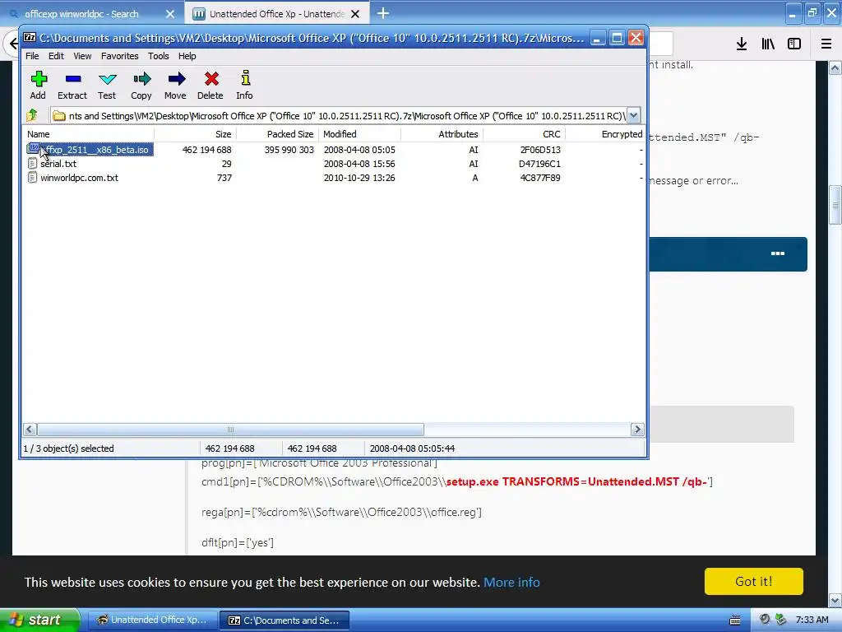Sort by Size column header
The height and width of the screenshot is (632, 842).
[196, 134]
